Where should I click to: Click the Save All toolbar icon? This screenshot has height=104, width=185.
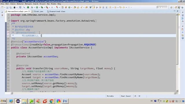[x=11, y=7]
